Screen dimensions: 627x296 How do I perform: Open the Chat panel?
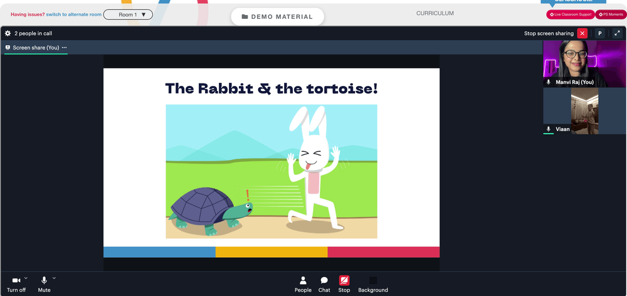[x=324, y=285]
